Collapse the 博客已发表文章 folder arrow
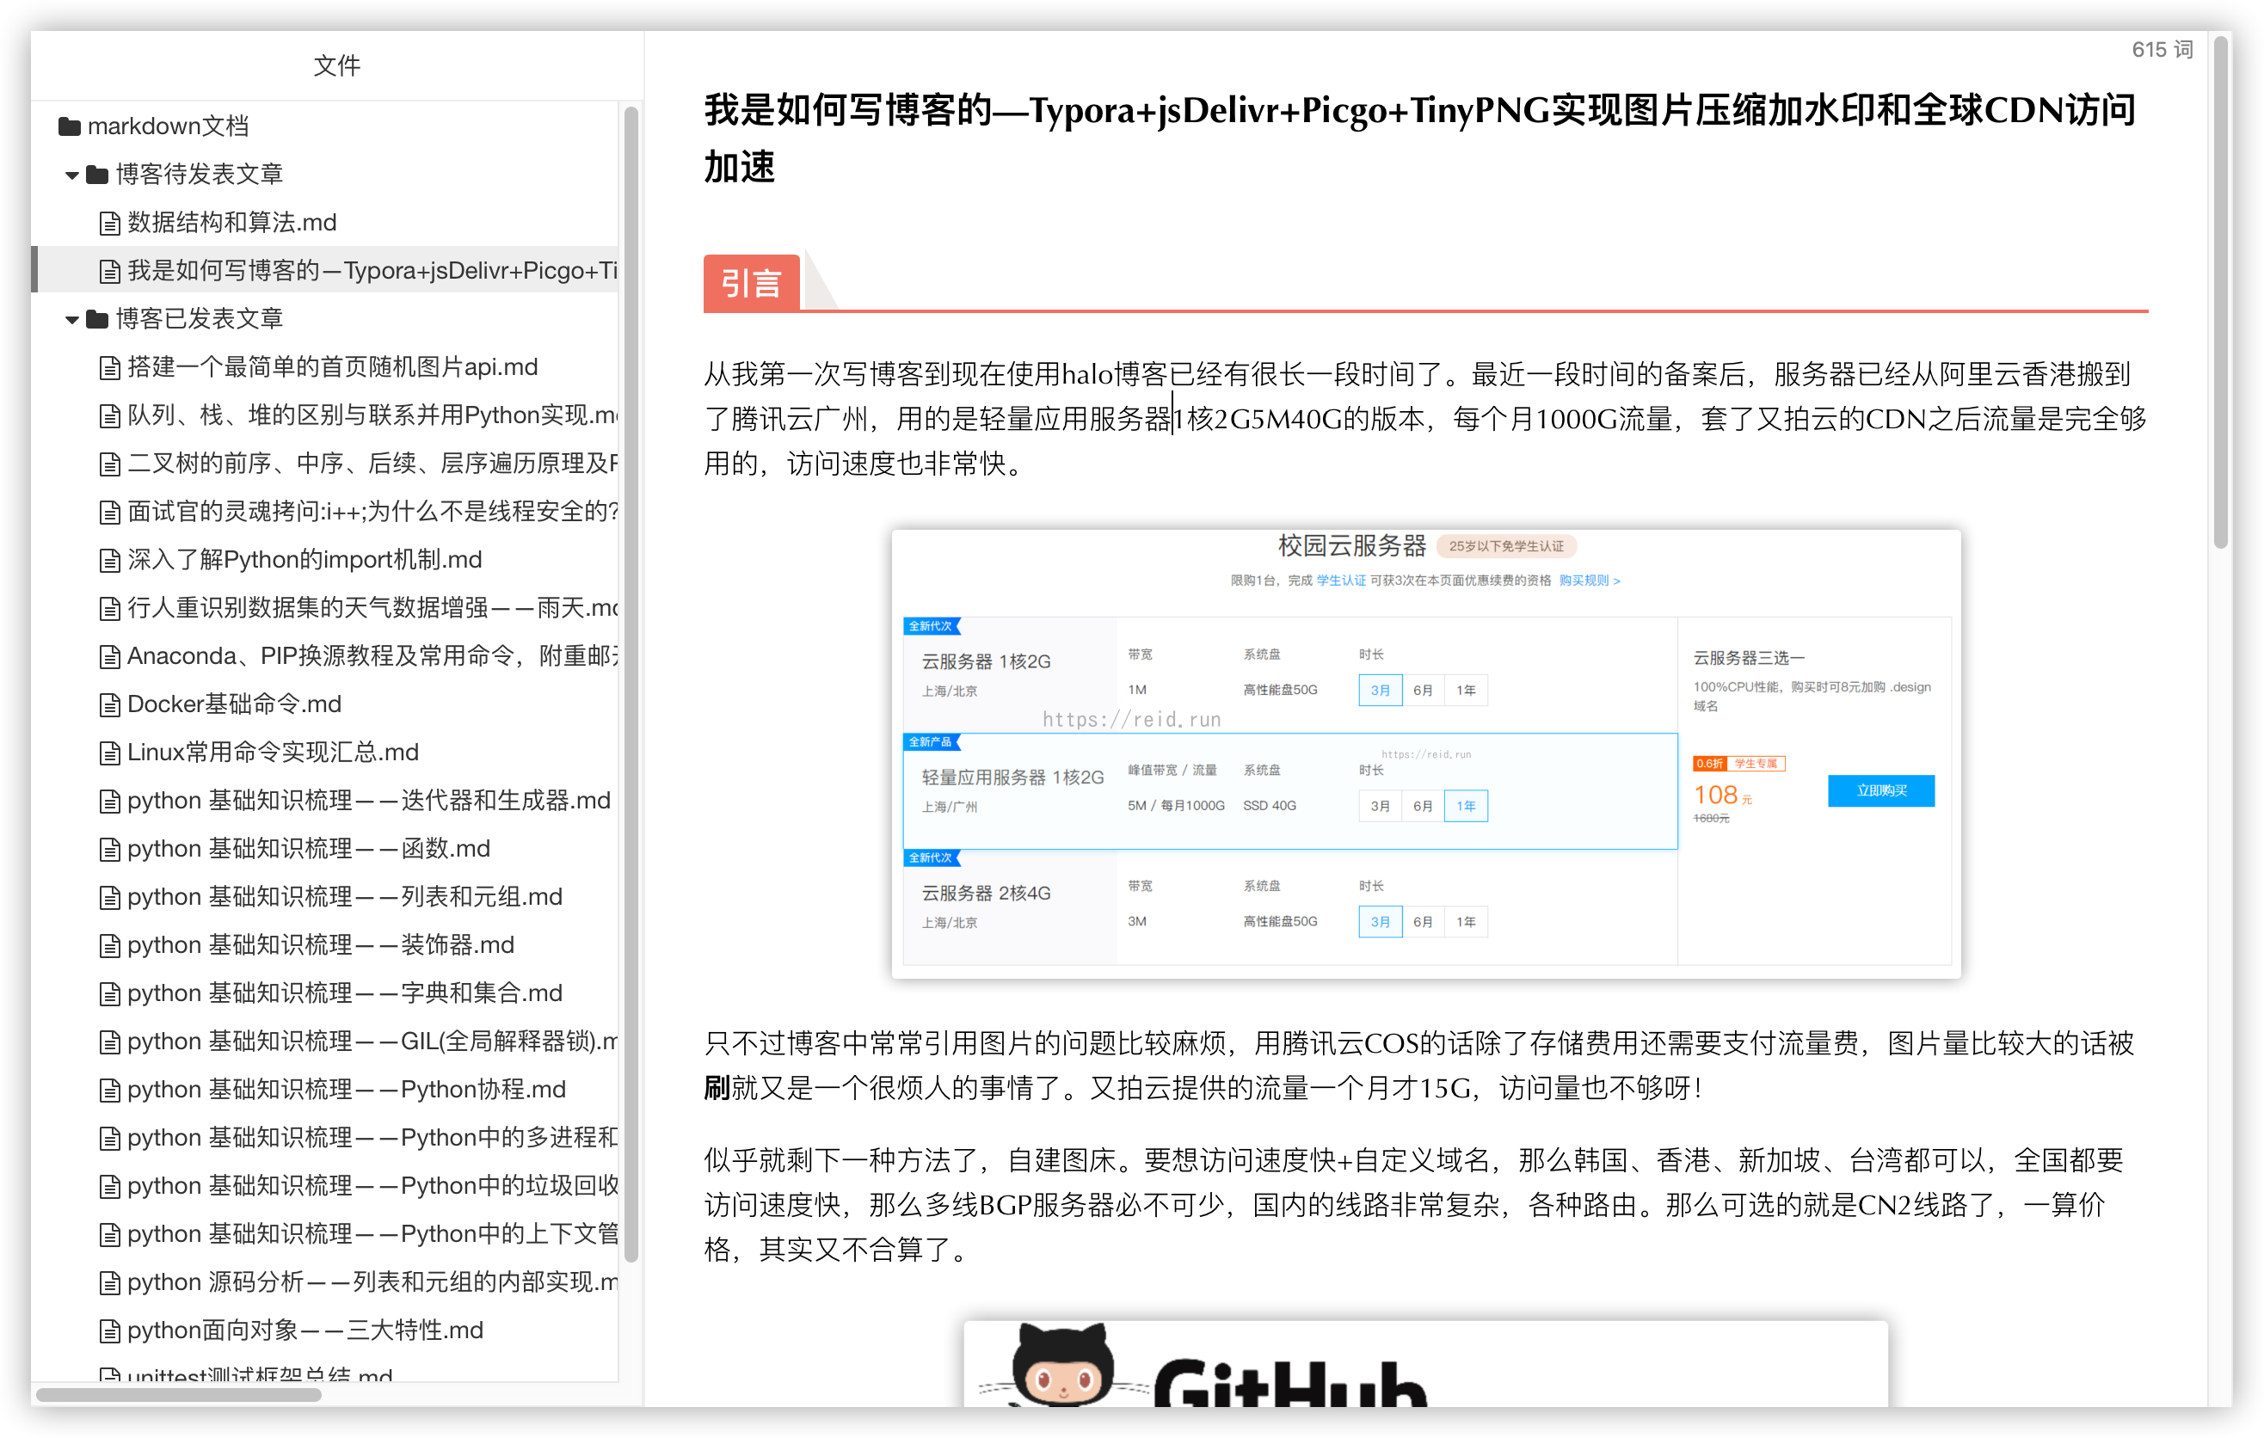2264x1438 pixels. pyautogui.click(x=71, y=320)
